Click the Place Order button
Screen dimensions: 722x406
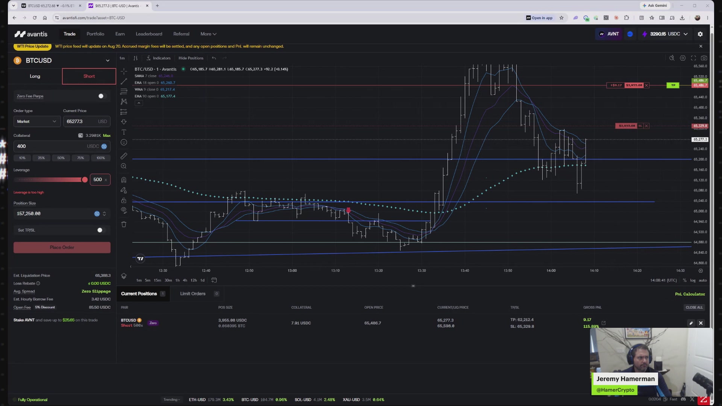click(62, 247)
